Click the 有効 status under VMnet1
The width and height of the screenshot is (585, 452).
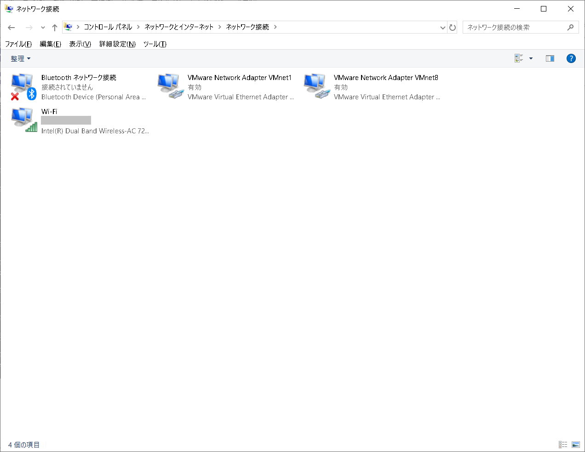[x=195, y=87]
